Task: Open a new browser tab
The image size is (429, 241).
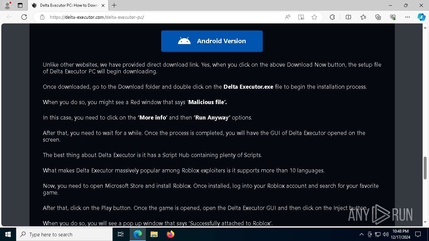Action: [x=114, y=5]
